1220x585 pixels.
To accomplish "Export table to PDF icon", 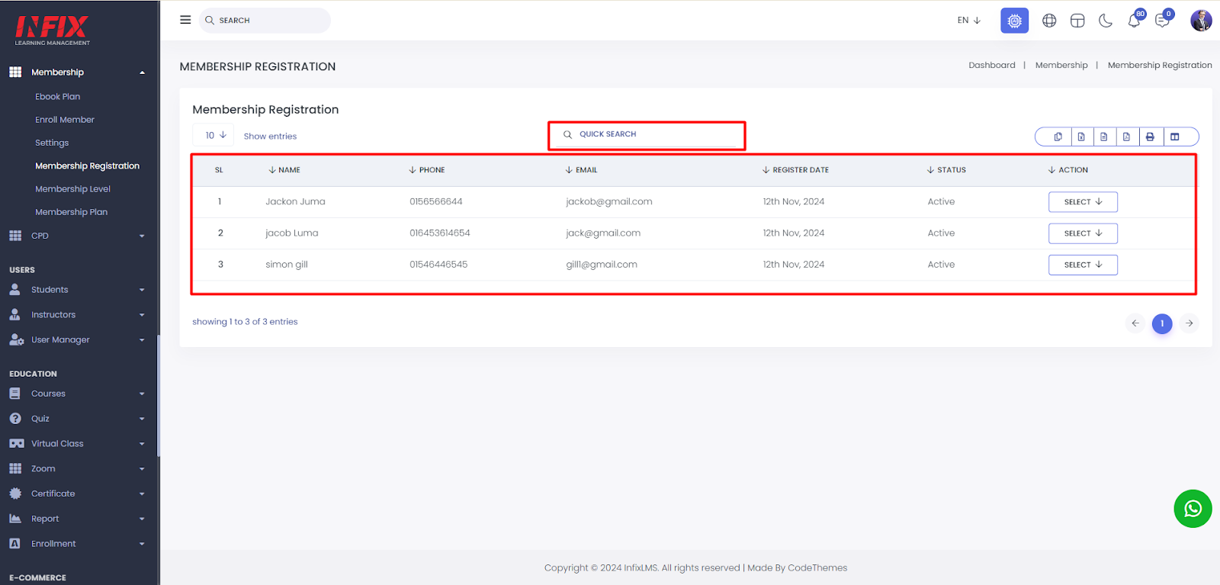I will (1126, 137).
